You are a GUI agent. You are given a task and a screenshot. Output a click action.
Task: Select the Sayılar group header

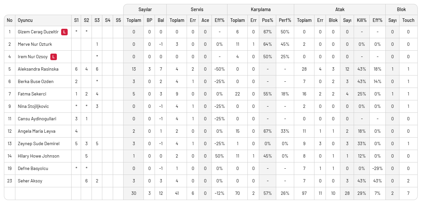tap(145, 9)
